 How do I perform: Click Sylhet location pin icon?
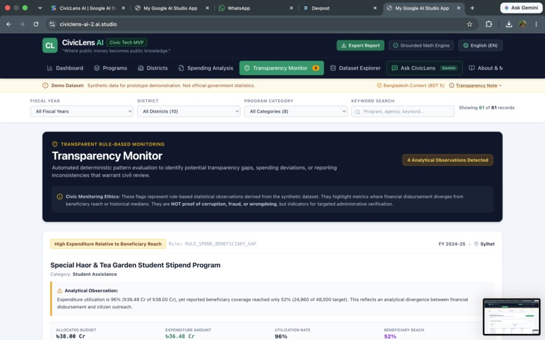pos(476,244)
